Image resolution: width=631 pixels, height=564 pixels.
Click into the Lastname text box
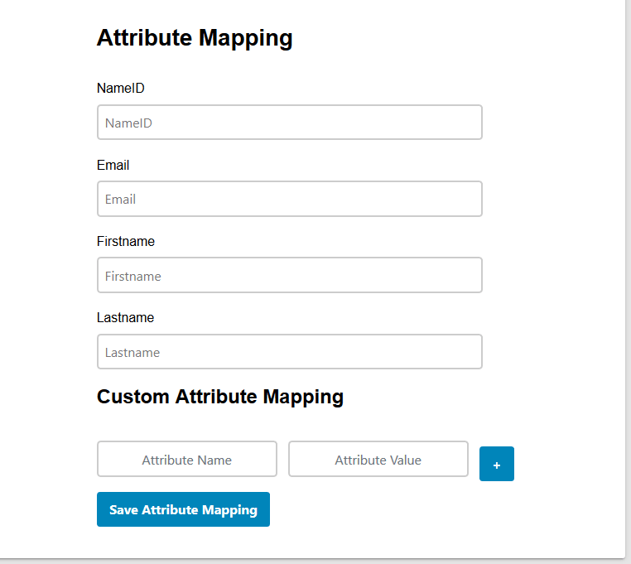pyautogui.click(x=289, y=351)
